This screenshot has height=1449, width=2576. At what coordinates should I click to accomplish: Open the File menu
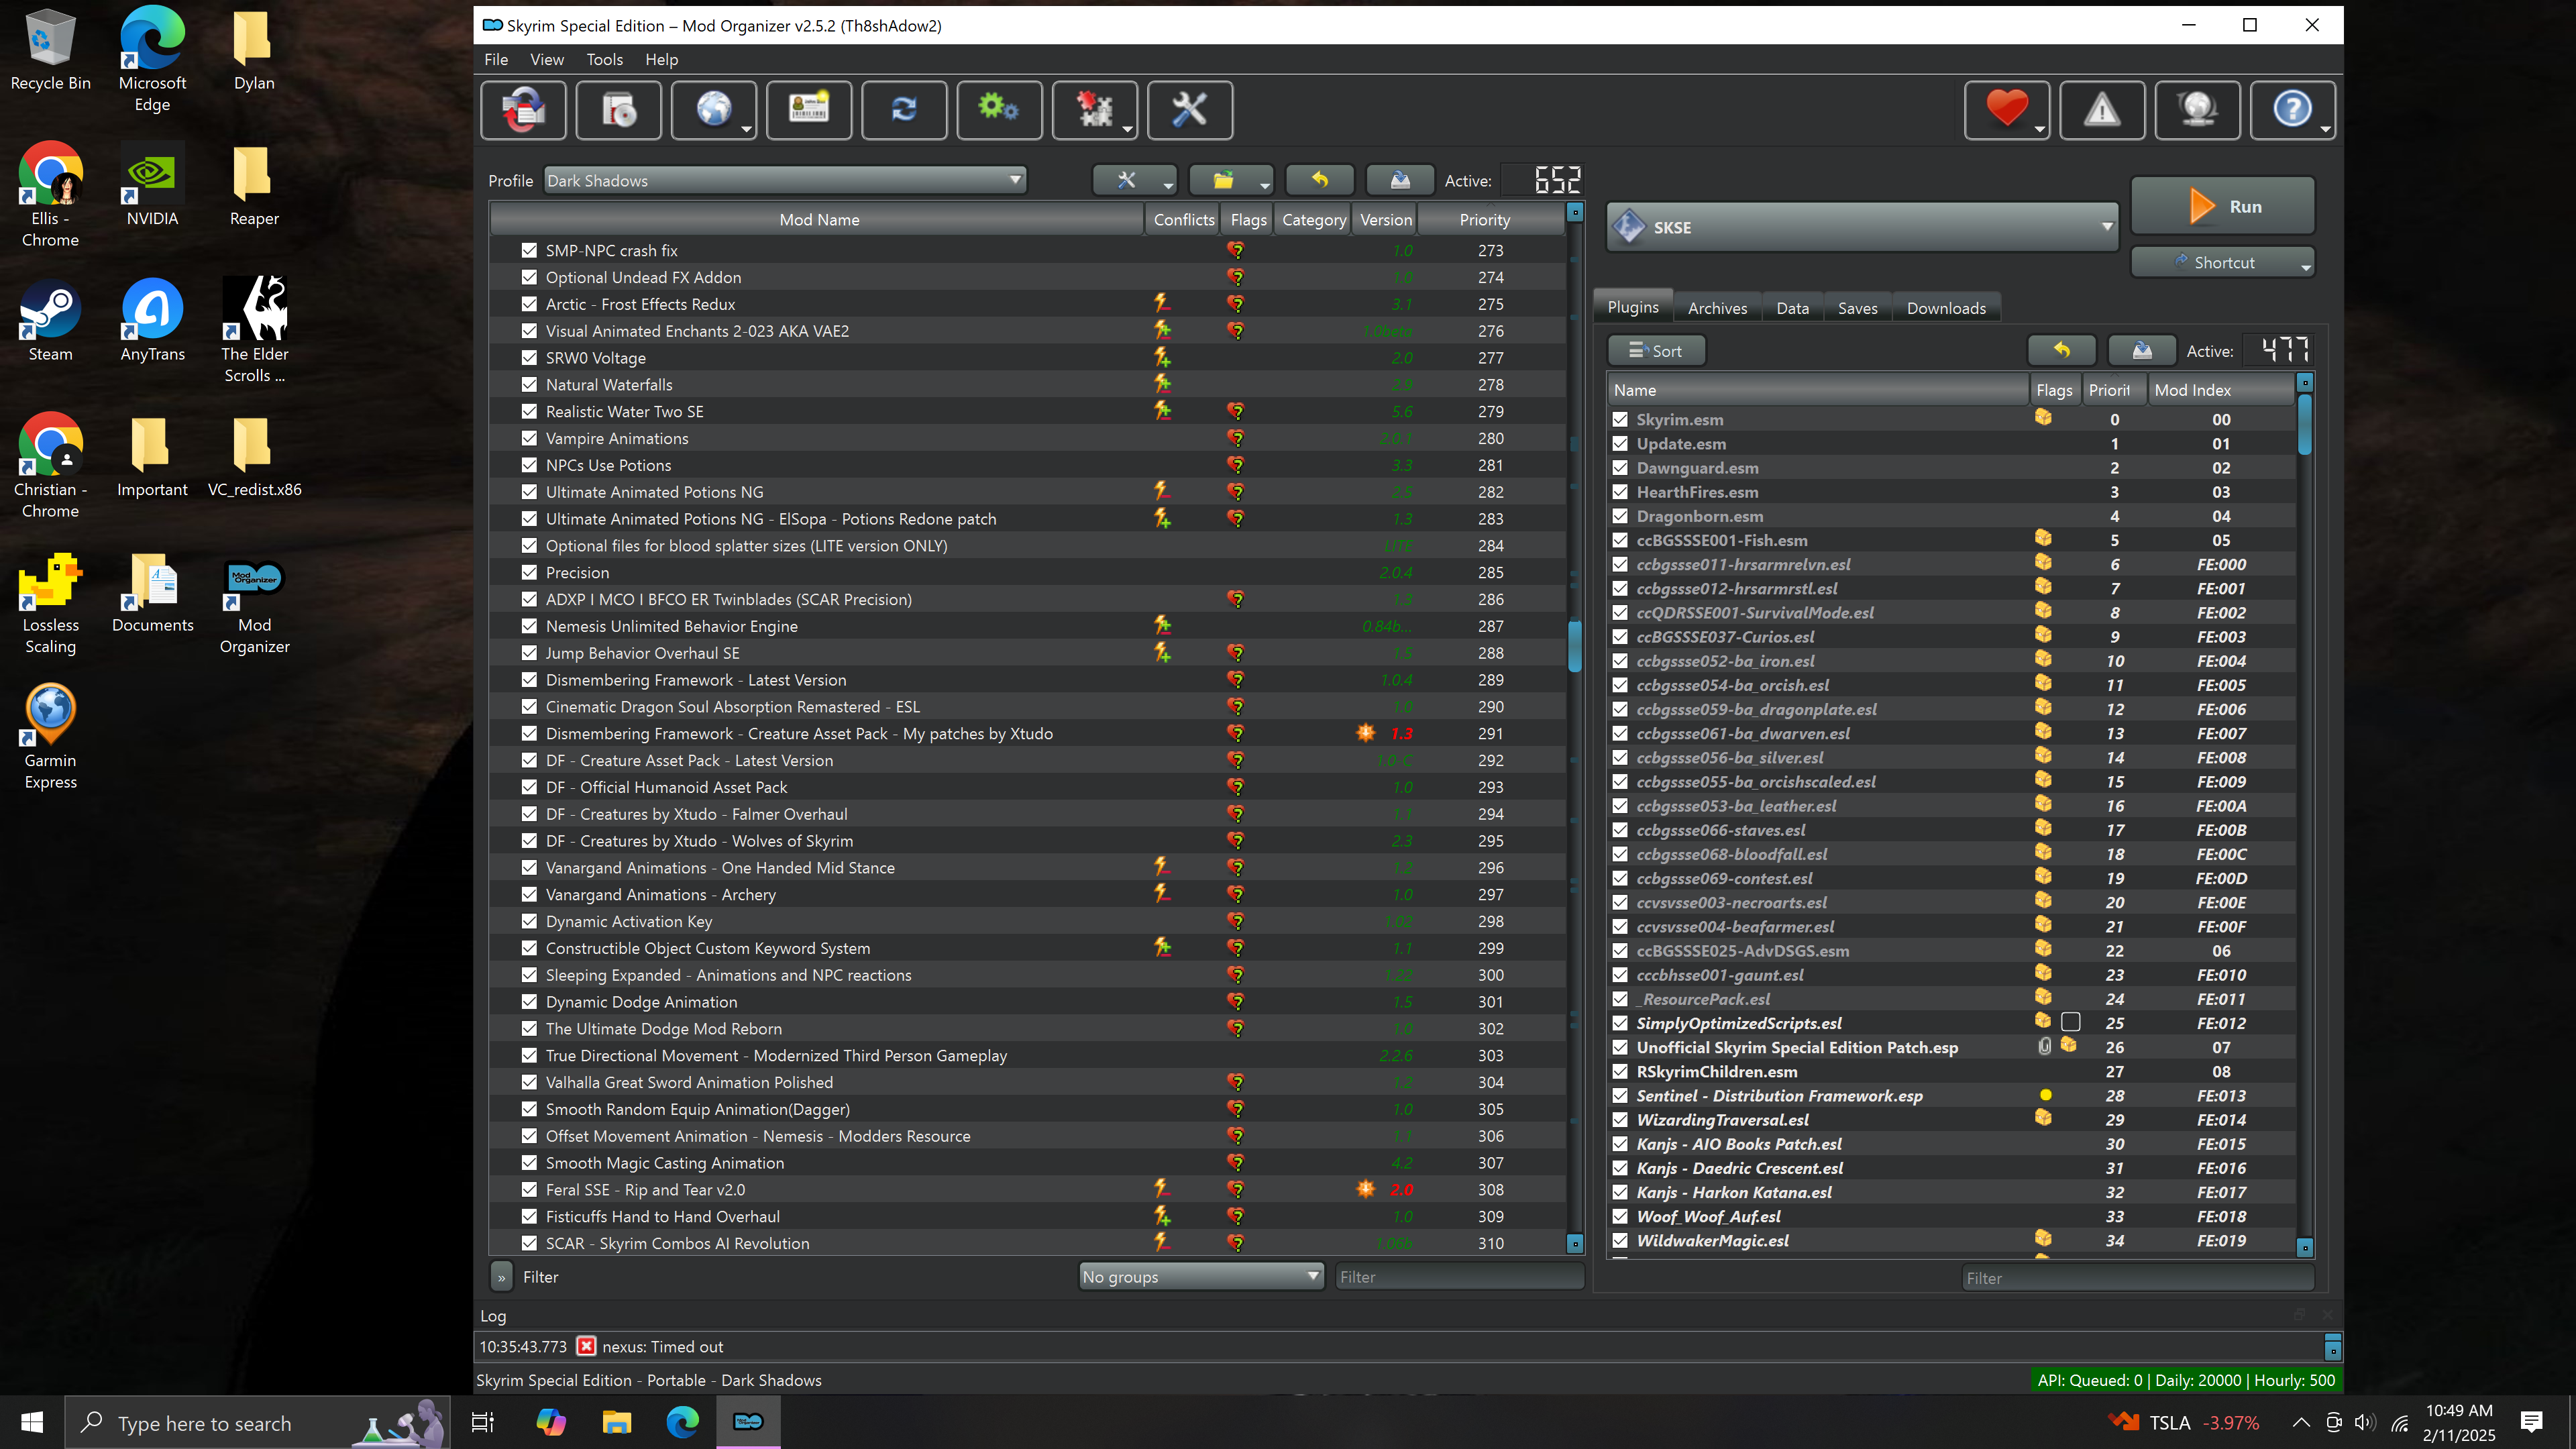[x=496, y=59]
